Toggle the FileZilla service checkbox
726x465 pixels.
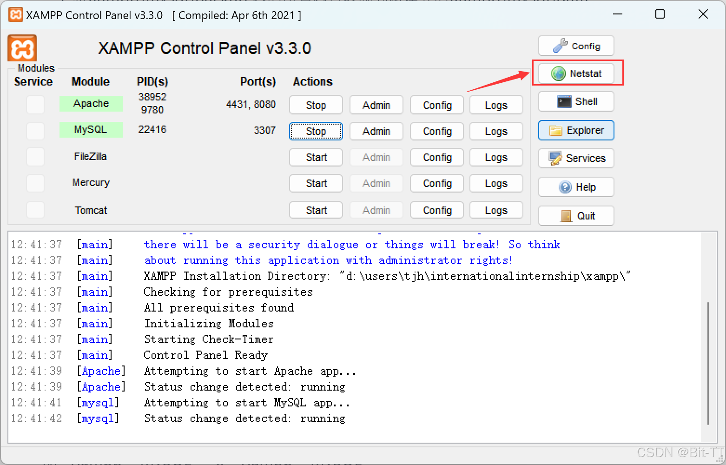click(35, 157)
